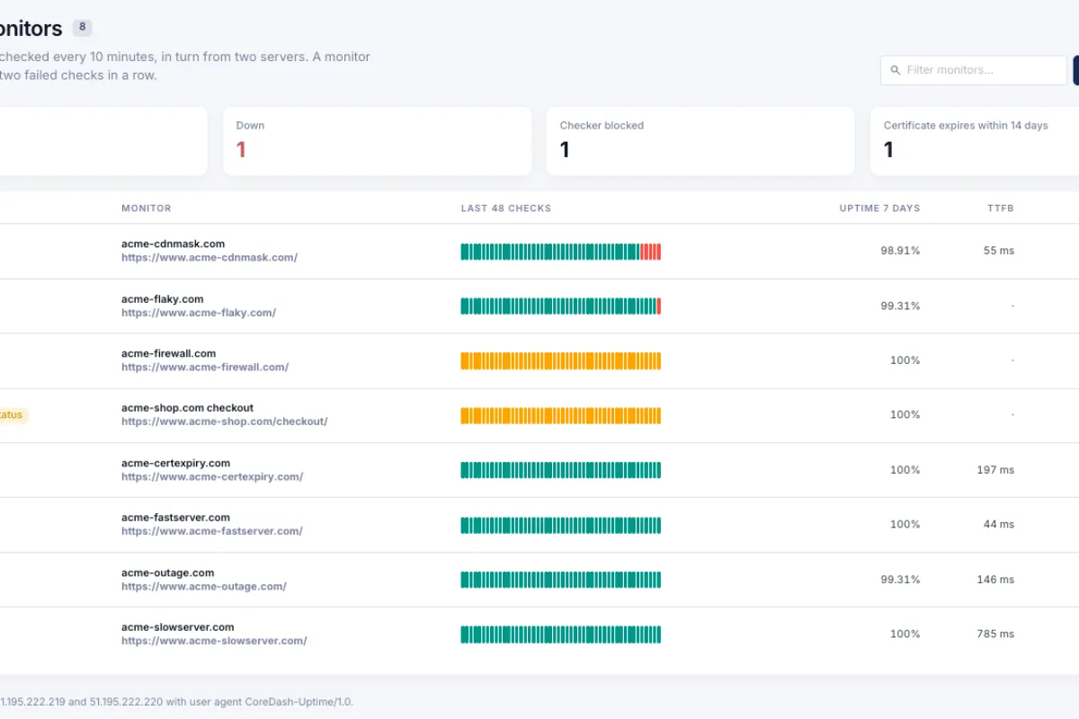Open the acme-flaky.com monitor
The image size is (1079, 719).
point(163,299)
